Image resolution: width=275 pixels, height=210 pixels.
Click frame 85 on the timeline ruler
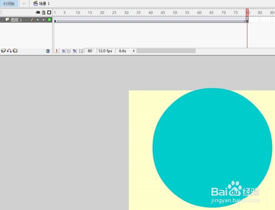tap(260, 13)
